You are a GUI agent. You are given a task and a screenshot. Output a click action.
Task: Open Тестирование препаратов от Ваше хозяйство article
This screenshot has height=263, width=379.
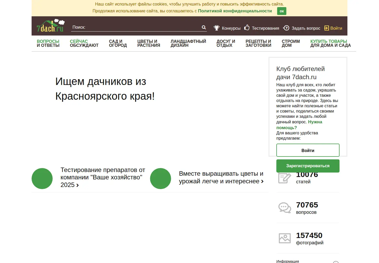click(x=103, y=177)
